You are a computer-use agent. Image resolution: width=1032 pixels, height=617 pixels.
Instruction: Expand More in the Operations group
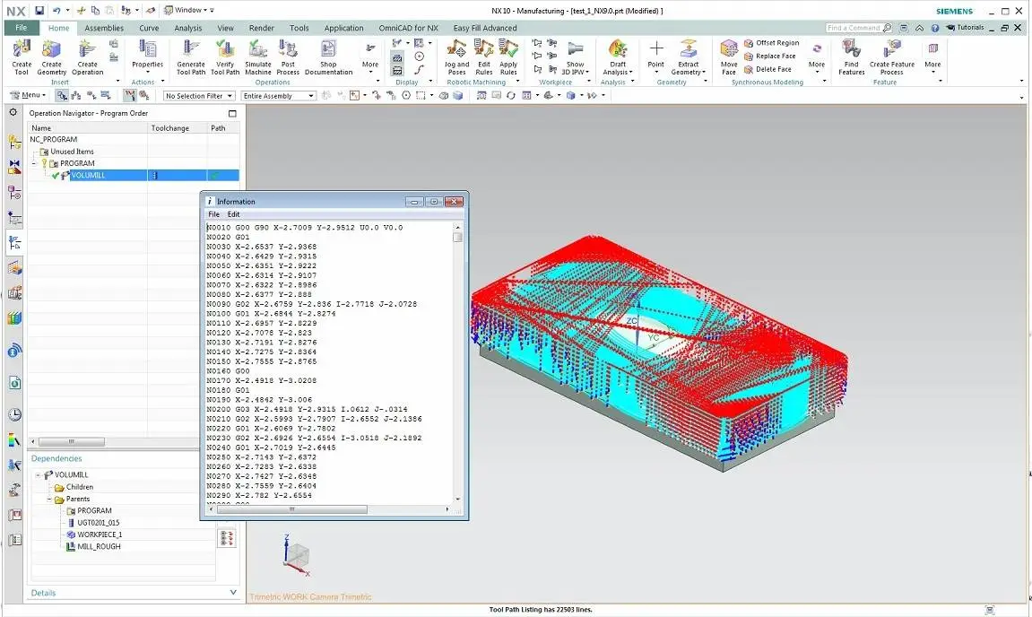click(x=370, y=57)
